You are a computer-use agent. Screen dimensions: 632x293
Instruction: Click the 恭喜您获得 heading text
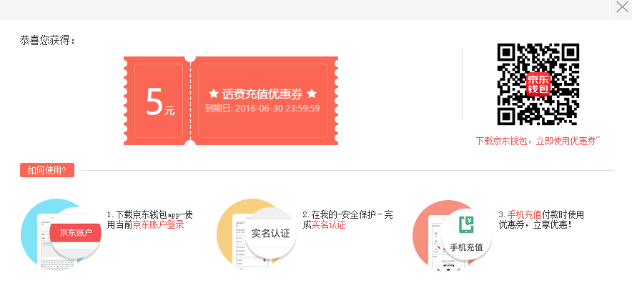[48, 41]
